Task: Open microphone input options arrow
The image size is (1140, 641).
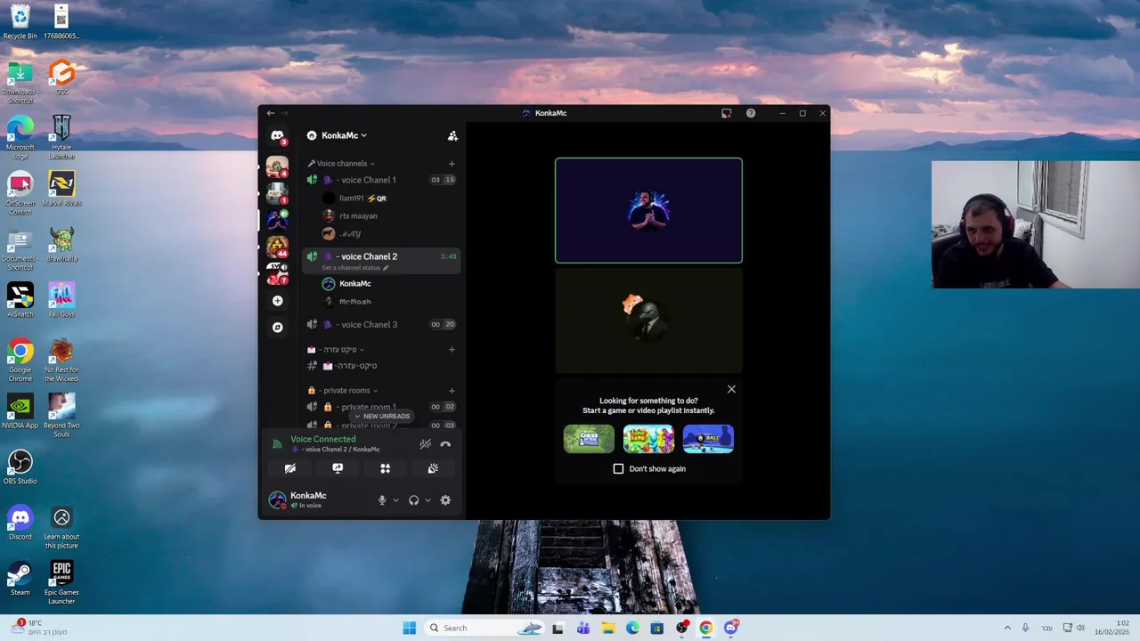Action: [x=395, y=500]
